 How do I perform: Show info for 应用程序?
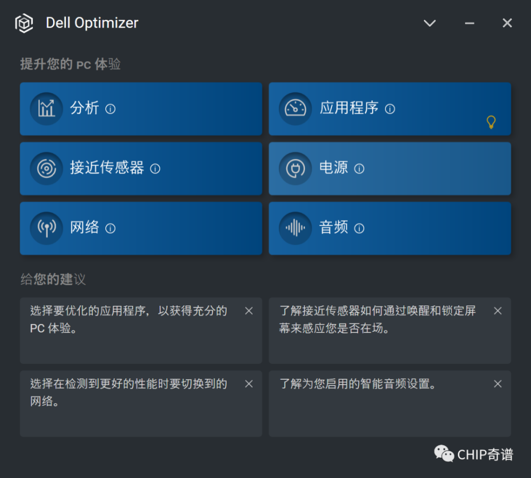[390, 109]
